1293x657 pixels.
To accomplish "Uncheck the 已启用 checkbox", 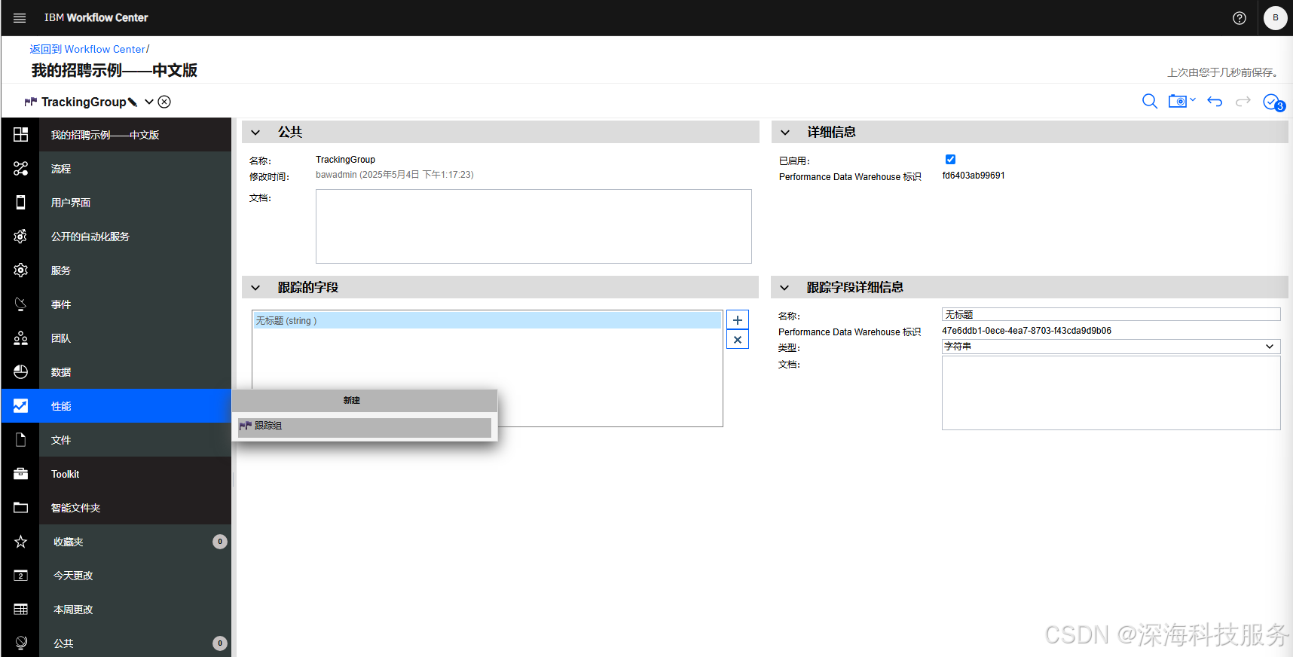I will [x=950, y=159].
